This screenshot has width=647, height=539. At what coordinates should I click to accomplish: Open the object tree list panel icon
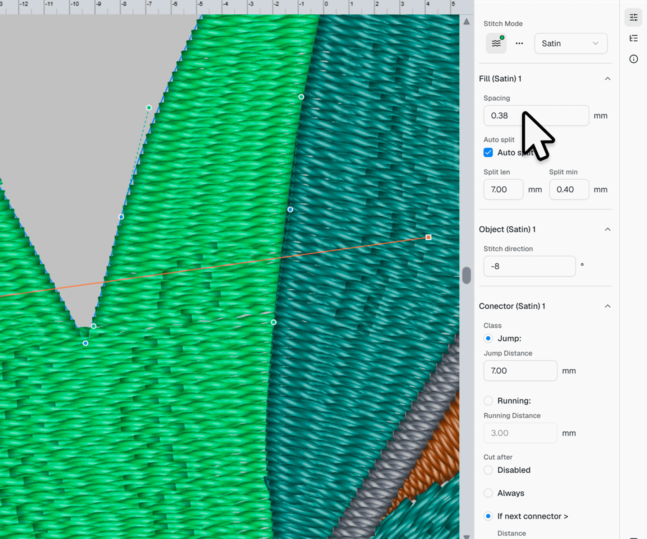pyautogui.click(x=633, y=38)
